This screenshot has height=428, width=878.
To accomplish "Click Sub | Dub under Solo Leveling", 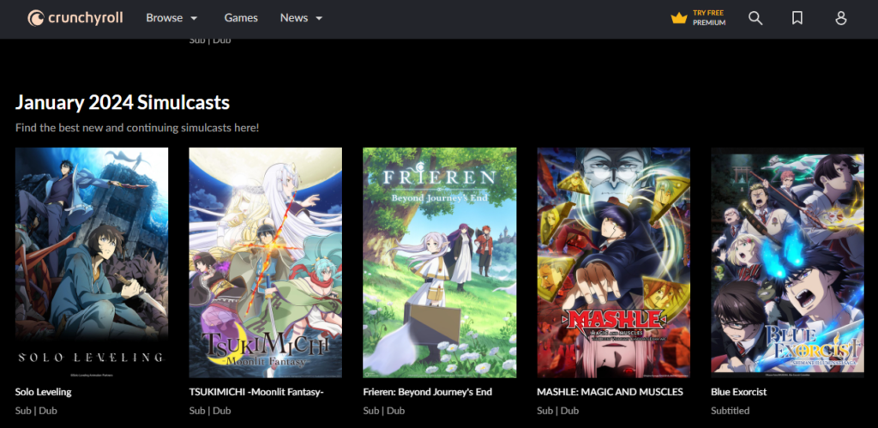I will coord(36,411).
